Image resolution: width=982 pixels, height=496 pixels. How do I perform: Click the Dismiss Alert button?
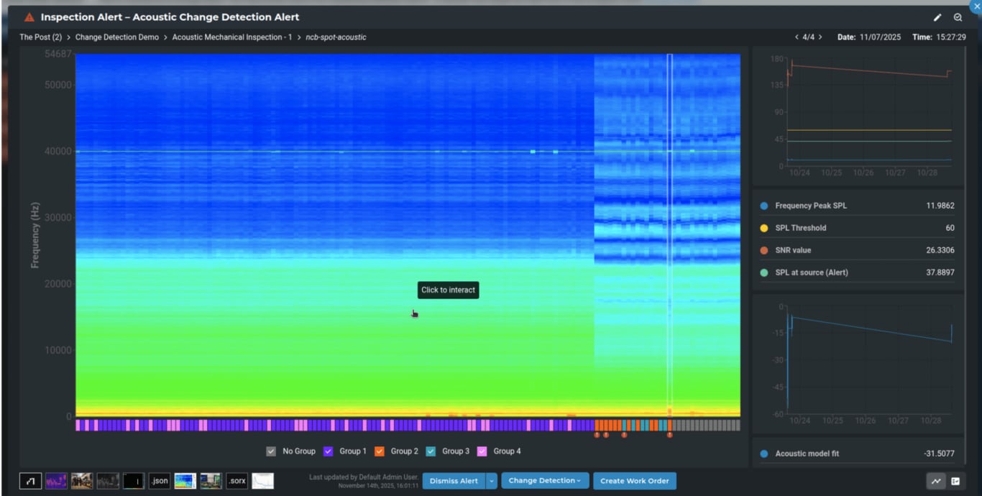[x=454, y=481]
